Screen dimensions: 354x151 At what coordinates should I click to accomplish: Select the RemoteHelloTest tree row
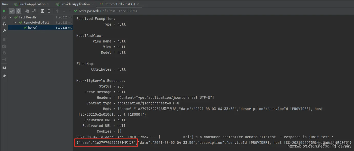[x=40, y=23]
